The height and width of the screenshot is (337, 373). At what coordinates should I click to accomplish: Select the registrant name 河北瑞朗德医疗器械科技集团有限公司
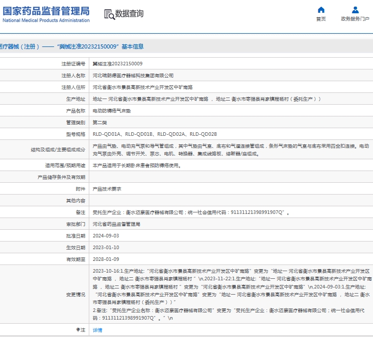[x=133, y=76]
